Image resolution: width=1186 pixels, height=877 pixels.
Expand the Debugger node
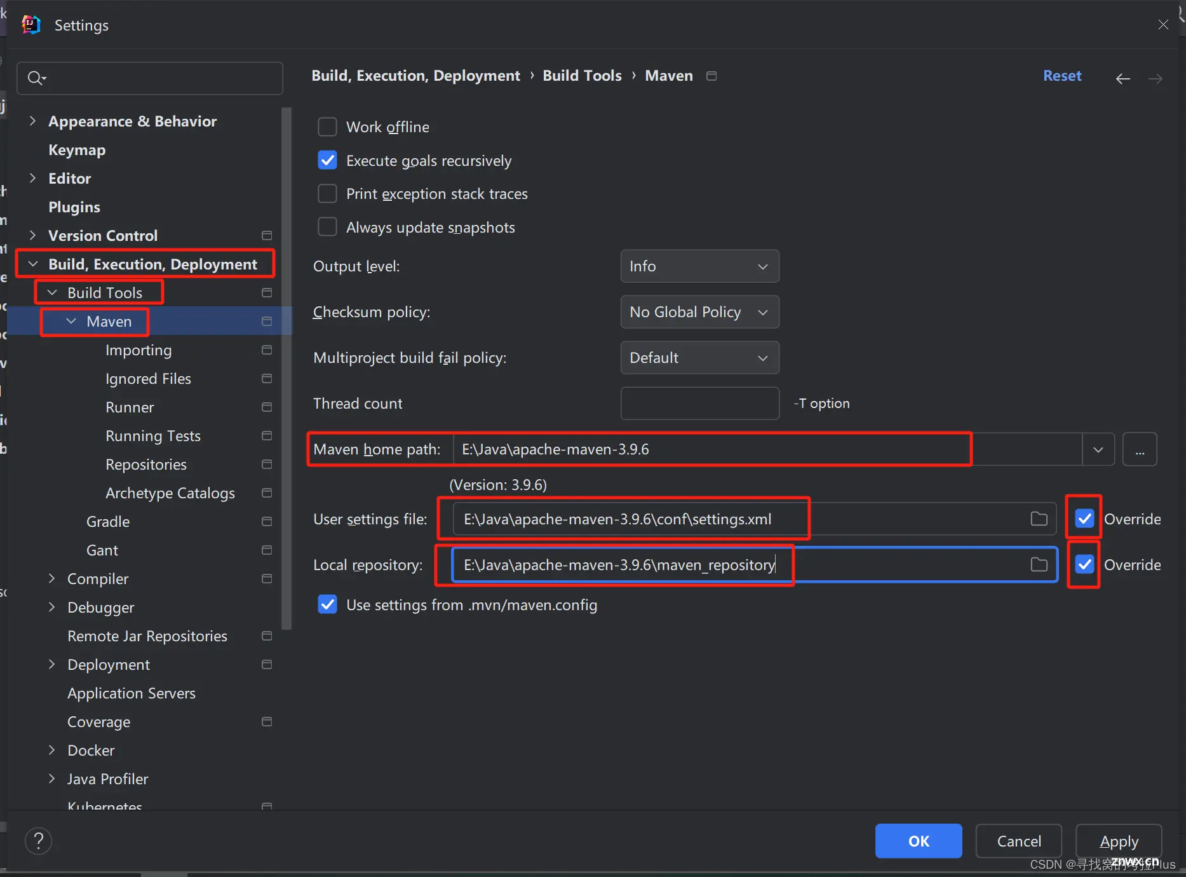(51, 607)
